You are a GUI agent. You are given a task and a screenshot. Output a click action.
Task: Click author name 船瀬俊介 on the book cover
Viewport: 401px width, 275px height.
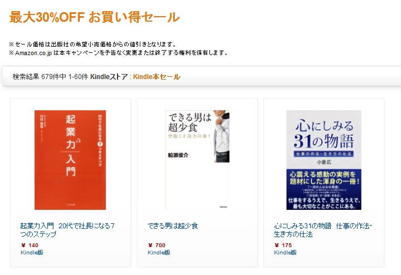point(178,155)
